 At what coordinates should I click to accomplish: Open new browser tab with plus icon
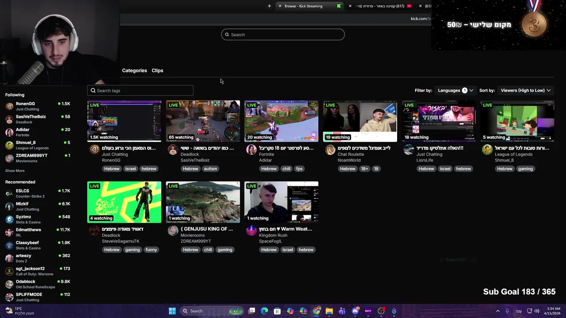tap(269, 6)
